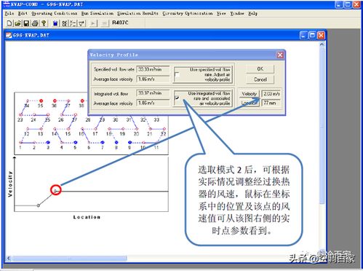Select the red tube dot numbered 36
The height and width of the screenshot is (271, 363).
click(55, 101)
